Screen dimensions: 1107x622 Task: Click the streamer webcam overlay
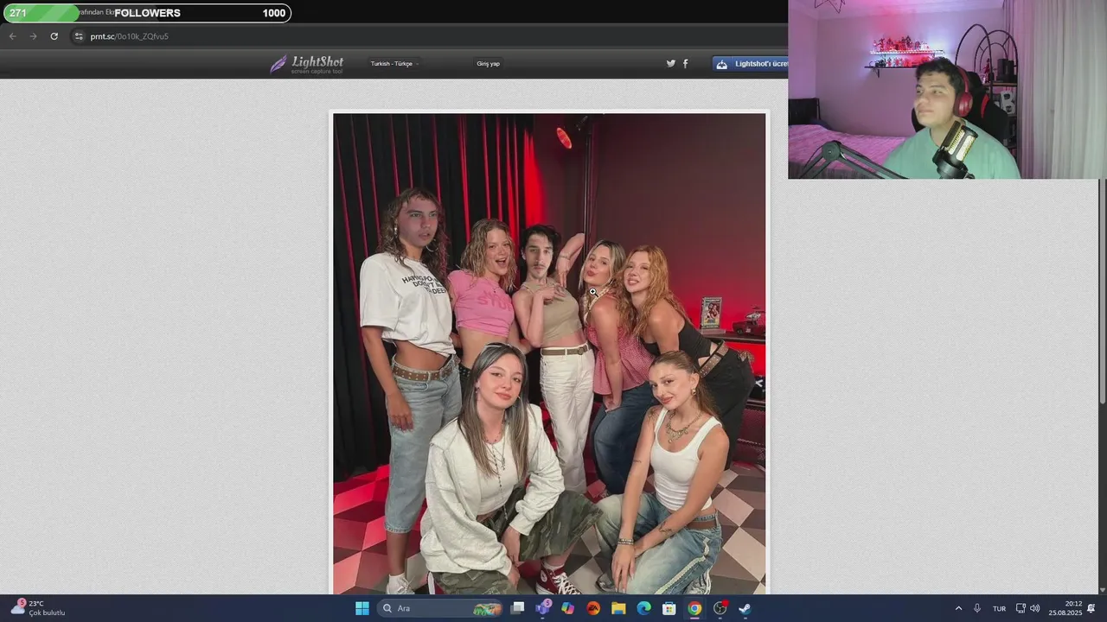click(x=947, y=89)
